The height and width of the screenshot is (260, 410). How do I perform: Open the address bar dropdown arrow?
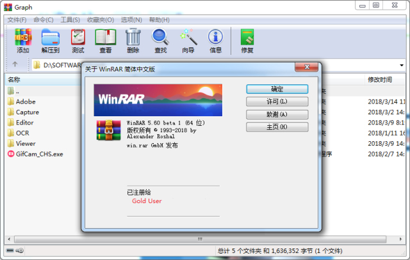pyautogui.click(x=402, y=65)
